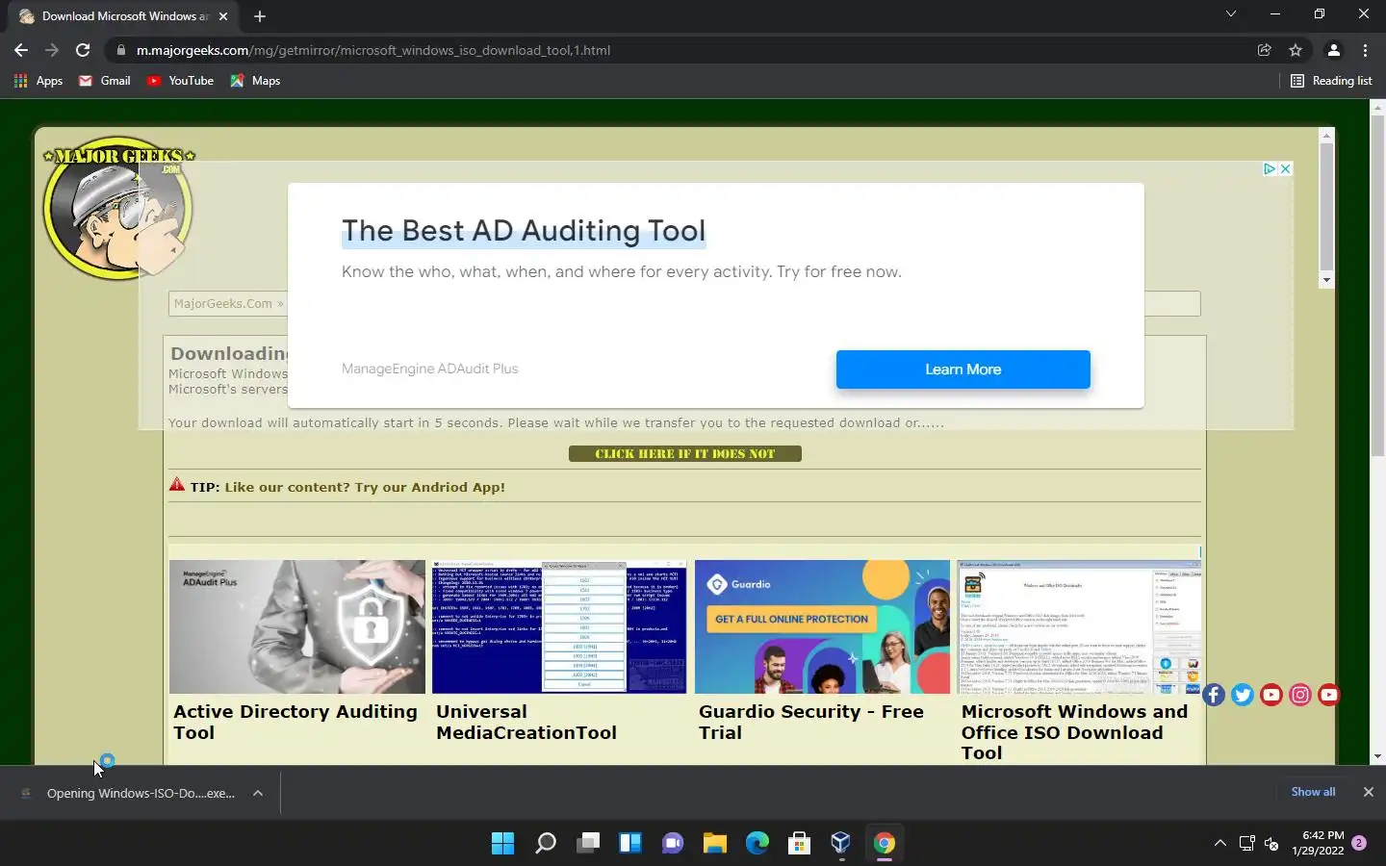1386x866 pixels.
Task: Click the Chrome taskbar icon
Action: [884, 844]
